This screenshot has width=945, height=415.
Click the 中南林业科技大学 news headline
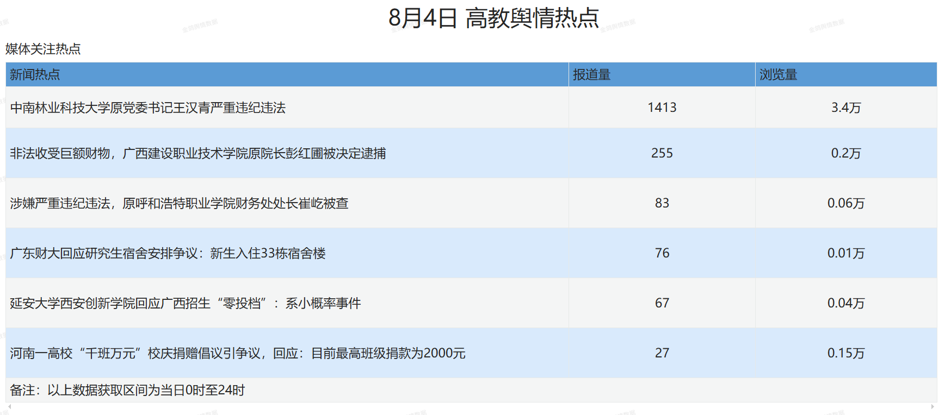coord(148,108)
